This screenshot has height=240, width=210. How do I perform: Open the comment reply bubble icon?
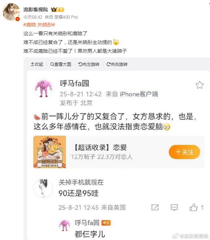tap(174, 207)
